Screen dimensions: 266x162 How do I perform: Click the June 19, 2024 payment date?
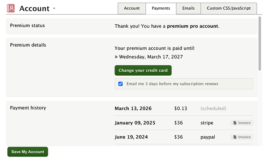(131, 137)
